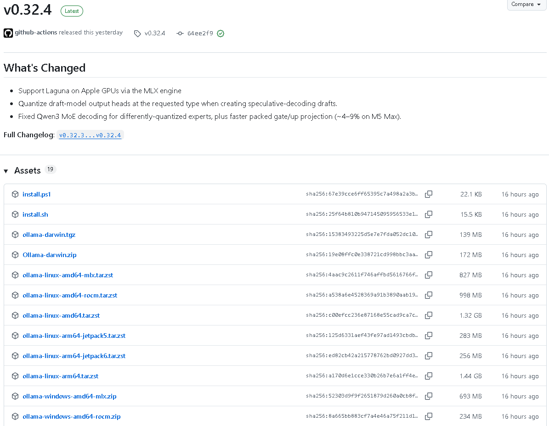Image resolution: width=549 pixels, height=426 pixels.
Task: Click the package icon beside ollama-linux-arm64.tar.zst
Action: pos(15,376)
